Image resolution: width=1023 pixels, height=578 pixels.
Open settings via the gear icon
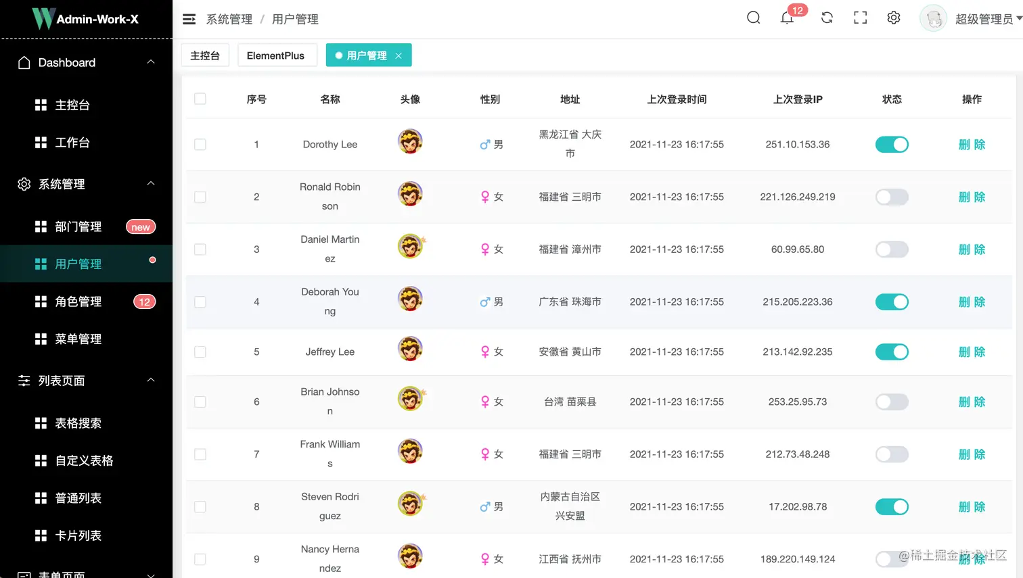coord(893,18)
